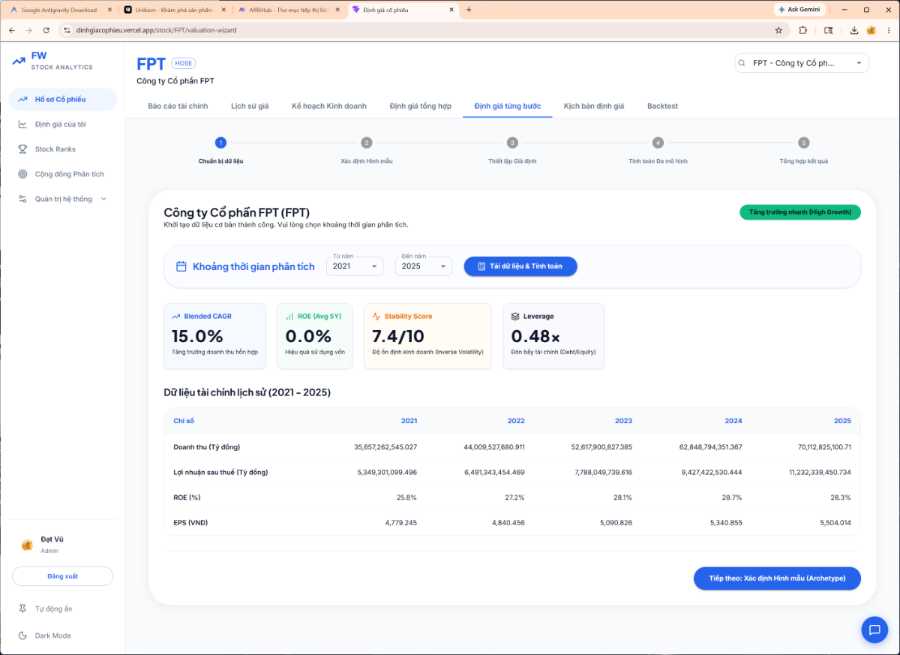Click the Tự động ẩn pin icon
The width and height of the screenshot is (900, 655).
click(22, 608)
